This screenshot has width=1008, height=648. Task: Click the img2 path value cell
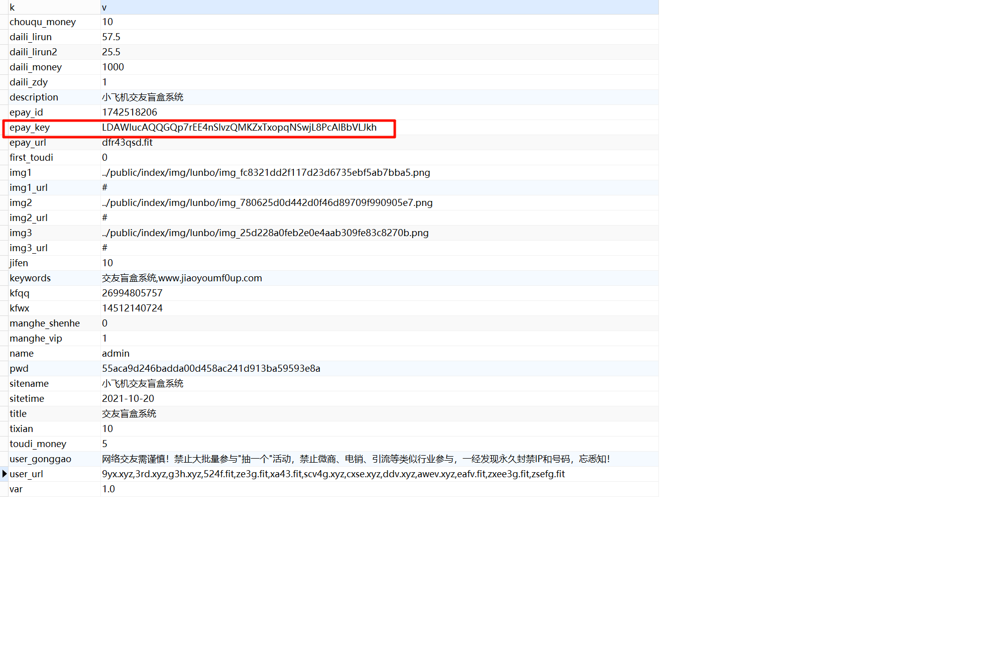coord(267,203)
